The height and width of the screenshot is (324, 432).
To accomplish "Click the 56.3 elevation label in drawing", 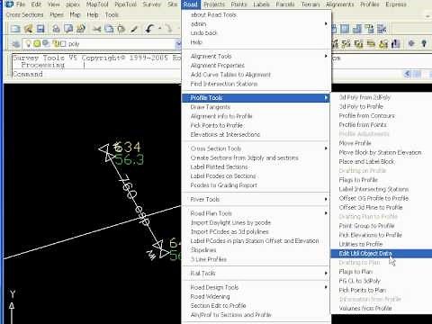I will [130, 159].
